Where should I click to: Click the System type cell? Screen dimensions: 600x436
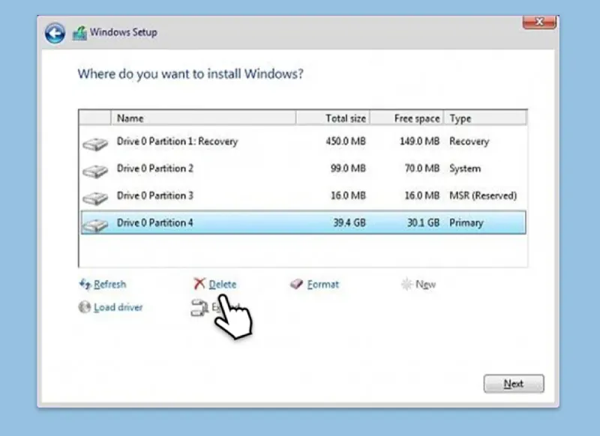click(465, 169)
